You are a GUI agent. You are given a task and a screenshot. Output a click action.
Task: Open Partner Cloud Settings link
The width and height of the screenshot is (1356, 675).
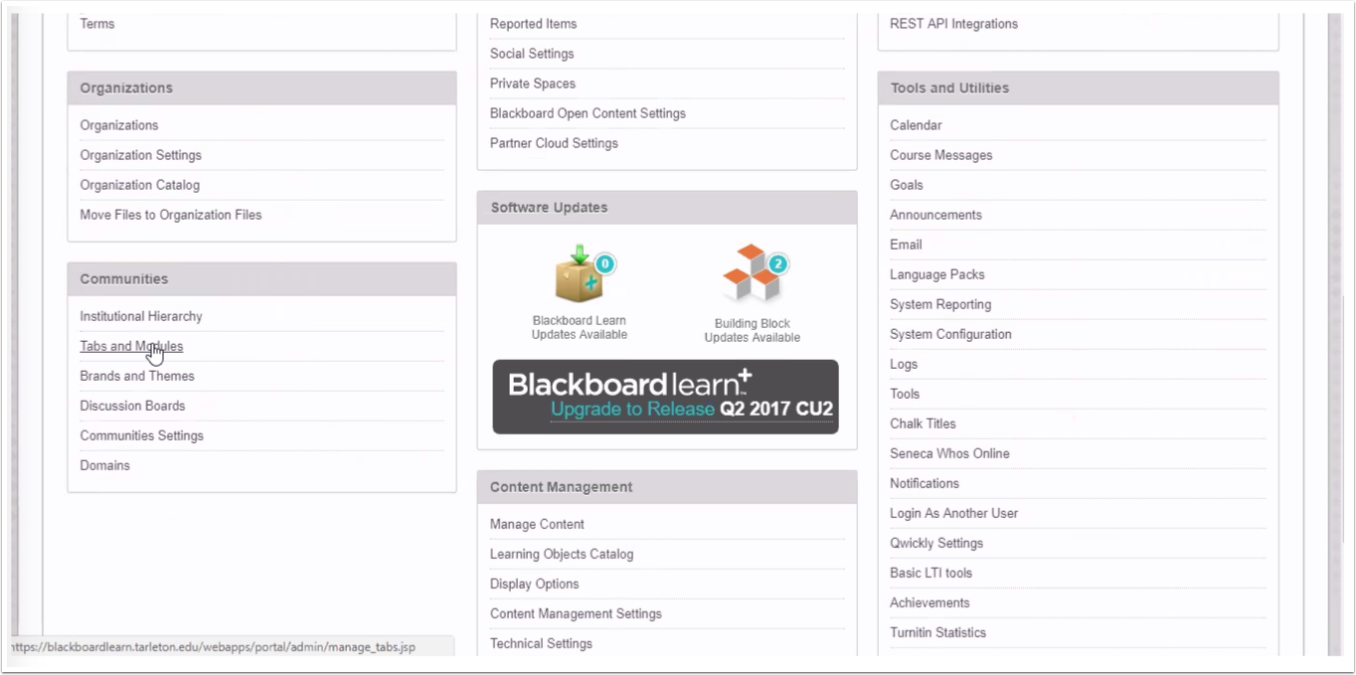click(554, 143)
